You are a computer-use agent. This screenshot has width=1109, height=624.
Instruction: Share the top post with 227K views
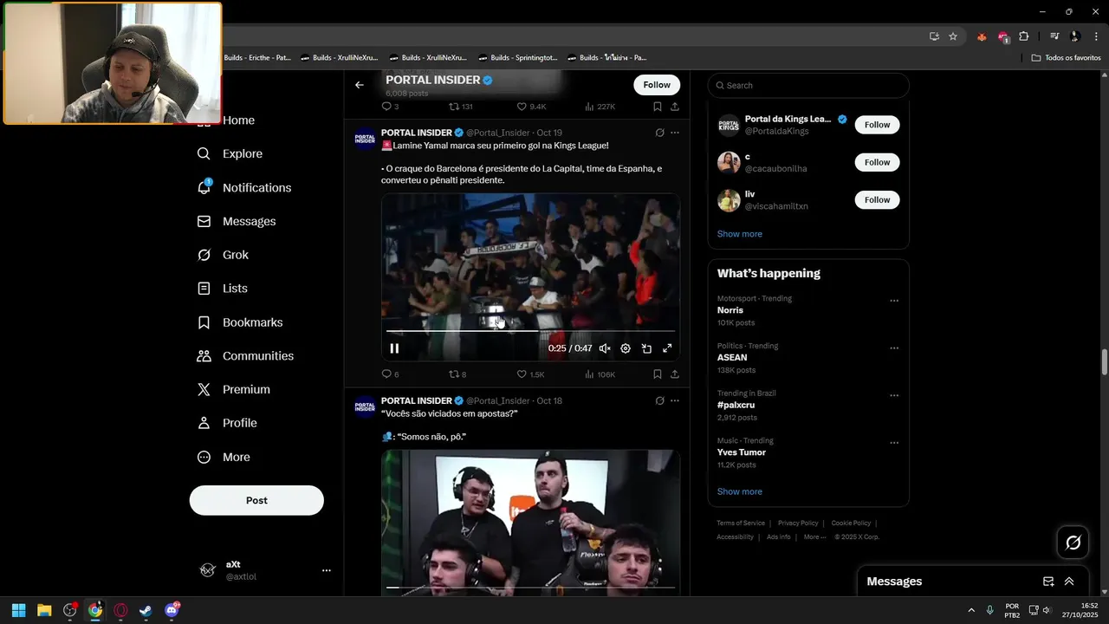674,107
